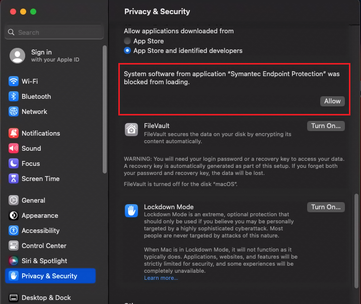Click the Notifications bell icon
361x304 pixels.
point(14,133)
